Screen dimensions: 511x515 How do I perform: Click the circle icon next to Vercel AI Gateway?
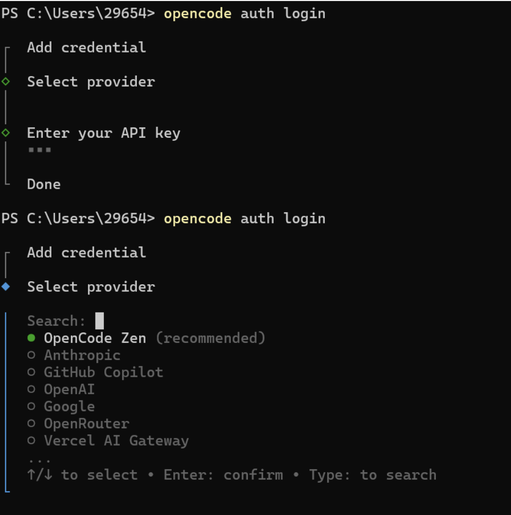[31, 440]
